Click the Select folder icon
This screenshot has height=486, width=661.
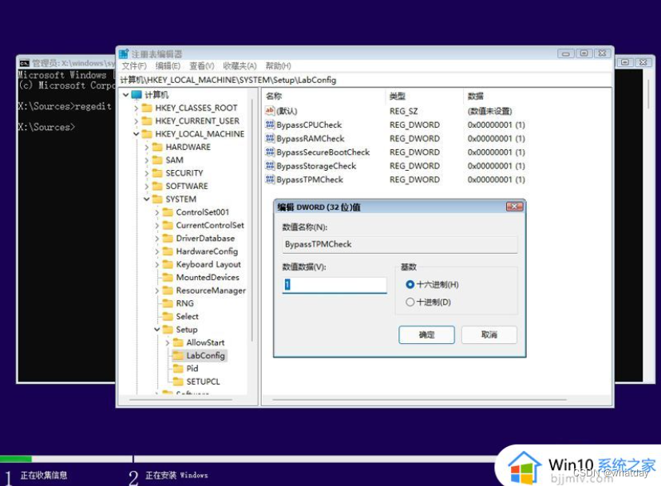[168, 317]
